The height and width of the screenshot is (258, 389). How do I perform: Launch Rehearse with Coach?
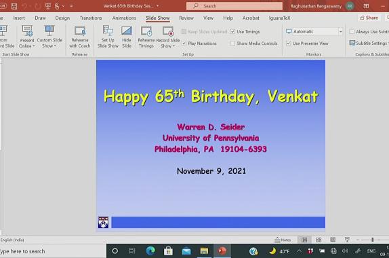click(x=80, y=37)
